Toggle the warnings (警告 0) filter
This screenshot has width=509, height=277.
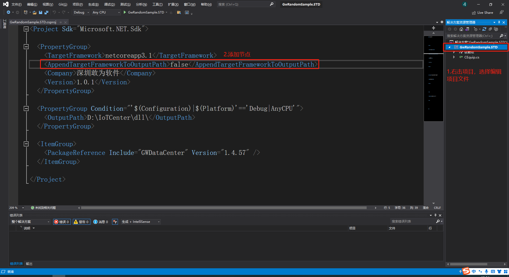[x=81, y=222]
